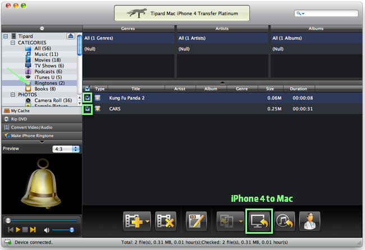Click the transfer to iTunes icon
Viewport: 365px width, 250px height.
(285, 221)
